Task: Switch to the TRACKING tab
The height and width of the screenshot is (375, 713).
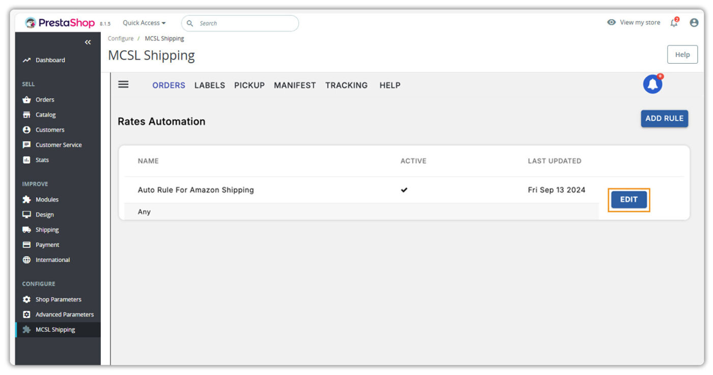Action: (346, 86)
